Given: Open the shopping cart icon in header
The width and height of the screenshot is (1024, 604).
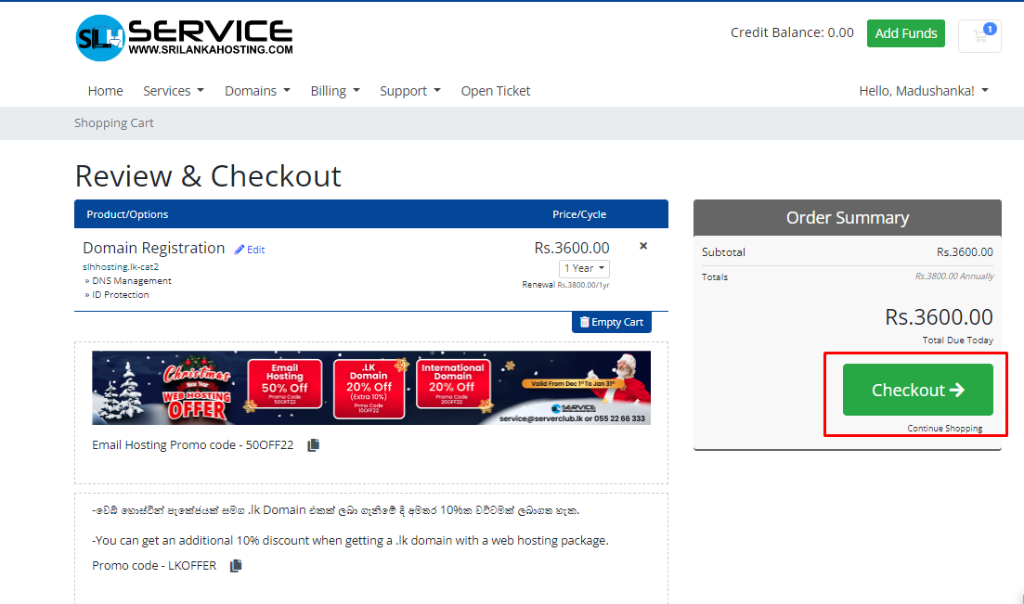Looking at the screenshot, I should tap(979, 37).
